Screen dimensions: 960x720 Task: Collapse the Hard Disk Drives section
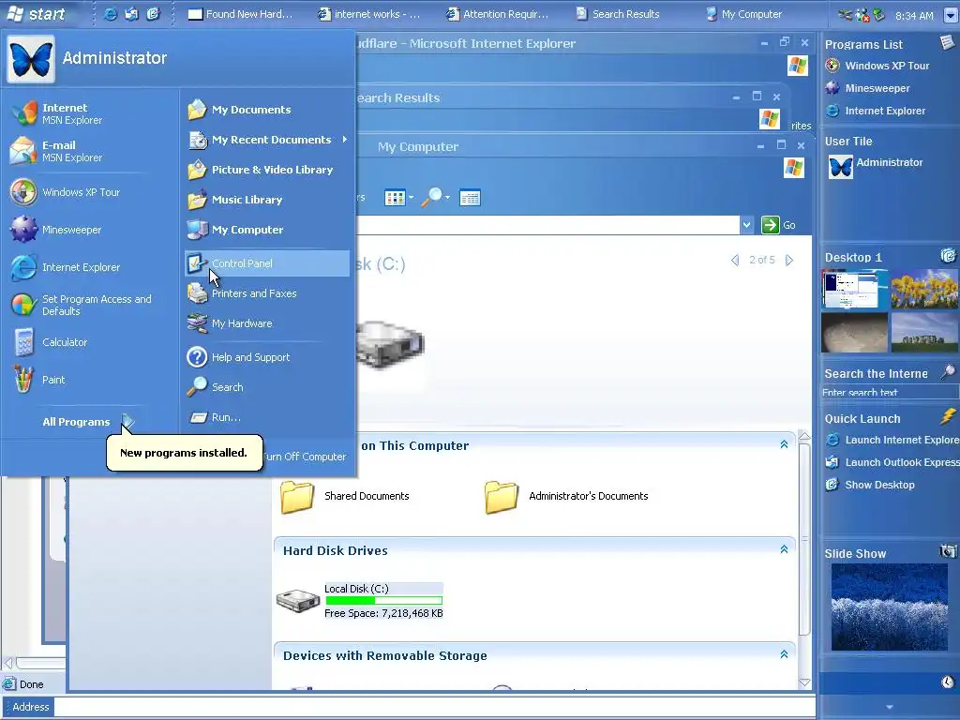784,549
